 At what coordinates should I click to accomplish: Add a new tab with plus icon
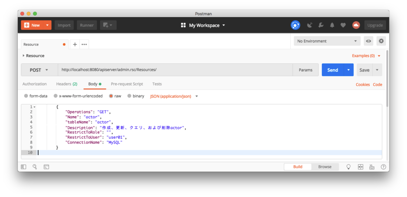(x=75, y=44)
